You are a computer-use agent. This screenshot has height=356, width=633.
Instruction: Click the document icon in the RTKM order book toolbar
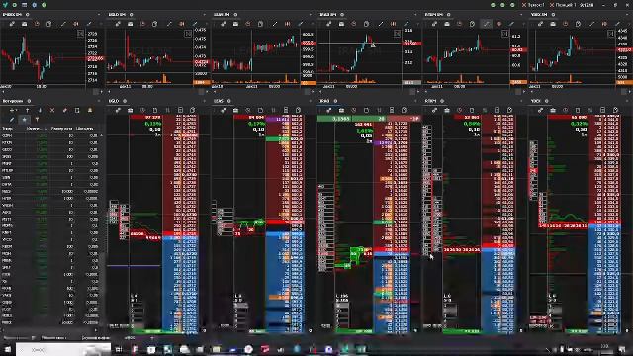472,110
